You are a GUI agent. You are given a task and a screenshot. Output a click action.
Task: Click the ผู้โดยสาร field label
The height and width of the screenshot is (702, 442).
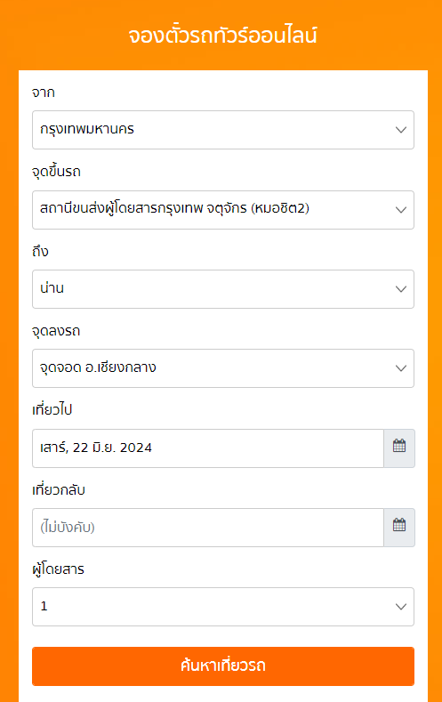click(x=58, y=569)
